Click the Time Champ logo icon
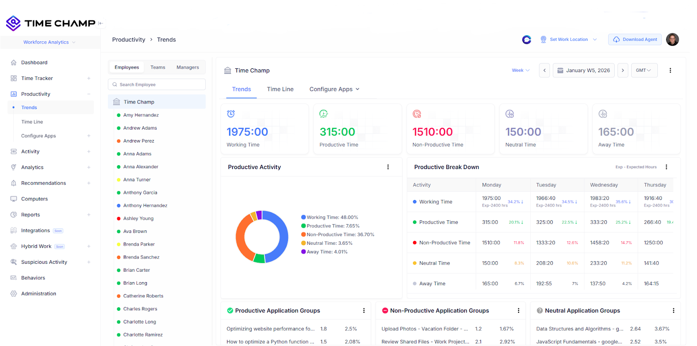The height and width of the screenshot is (346, 697). (14, 23)
